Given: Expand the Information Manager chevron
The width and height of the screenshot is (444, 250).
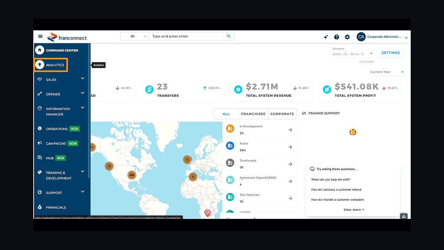Looking at the screenshot, I should [x=83, y=108].
